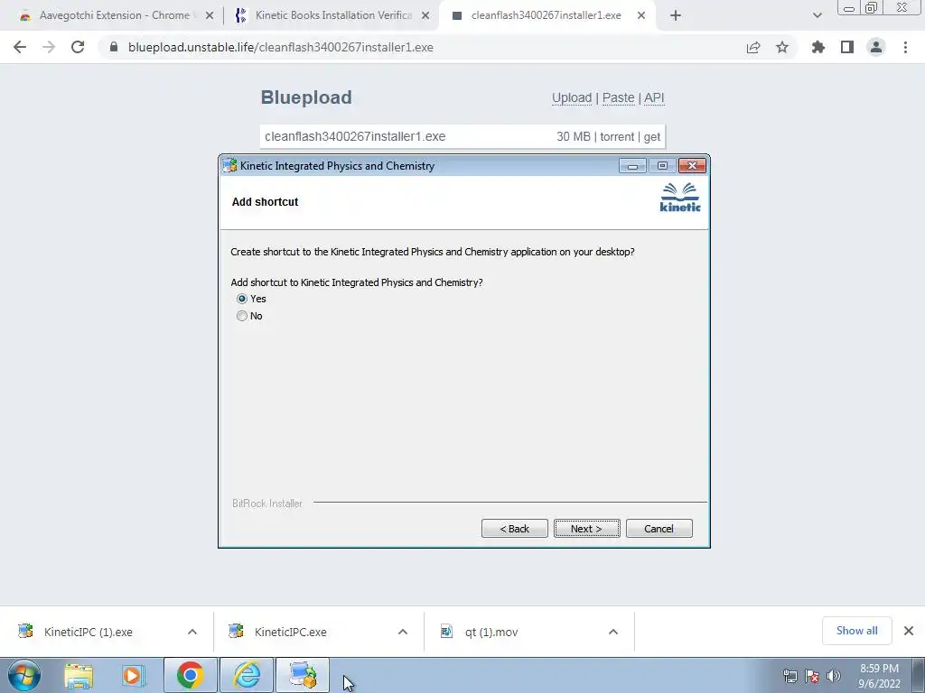This screenshot has width=925, height=693.
Task: Open the Windows Start menu
Action: [24, 675]
